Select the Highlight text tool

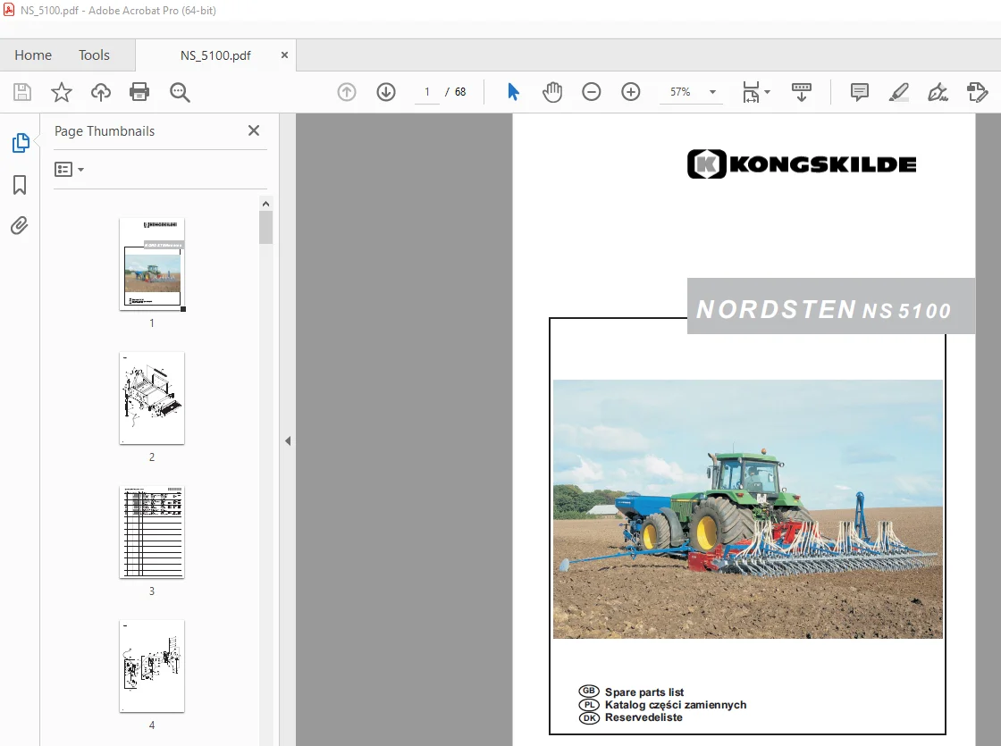pyautogui.click(x=899, y=93)
